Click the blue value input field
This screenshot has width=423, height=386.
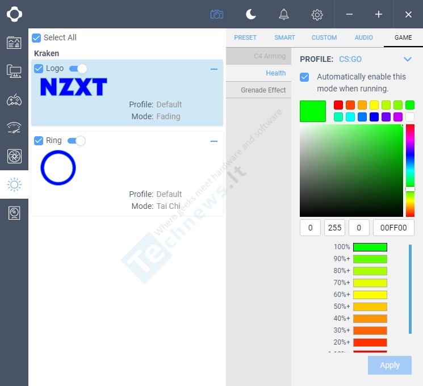pos(359,228)
